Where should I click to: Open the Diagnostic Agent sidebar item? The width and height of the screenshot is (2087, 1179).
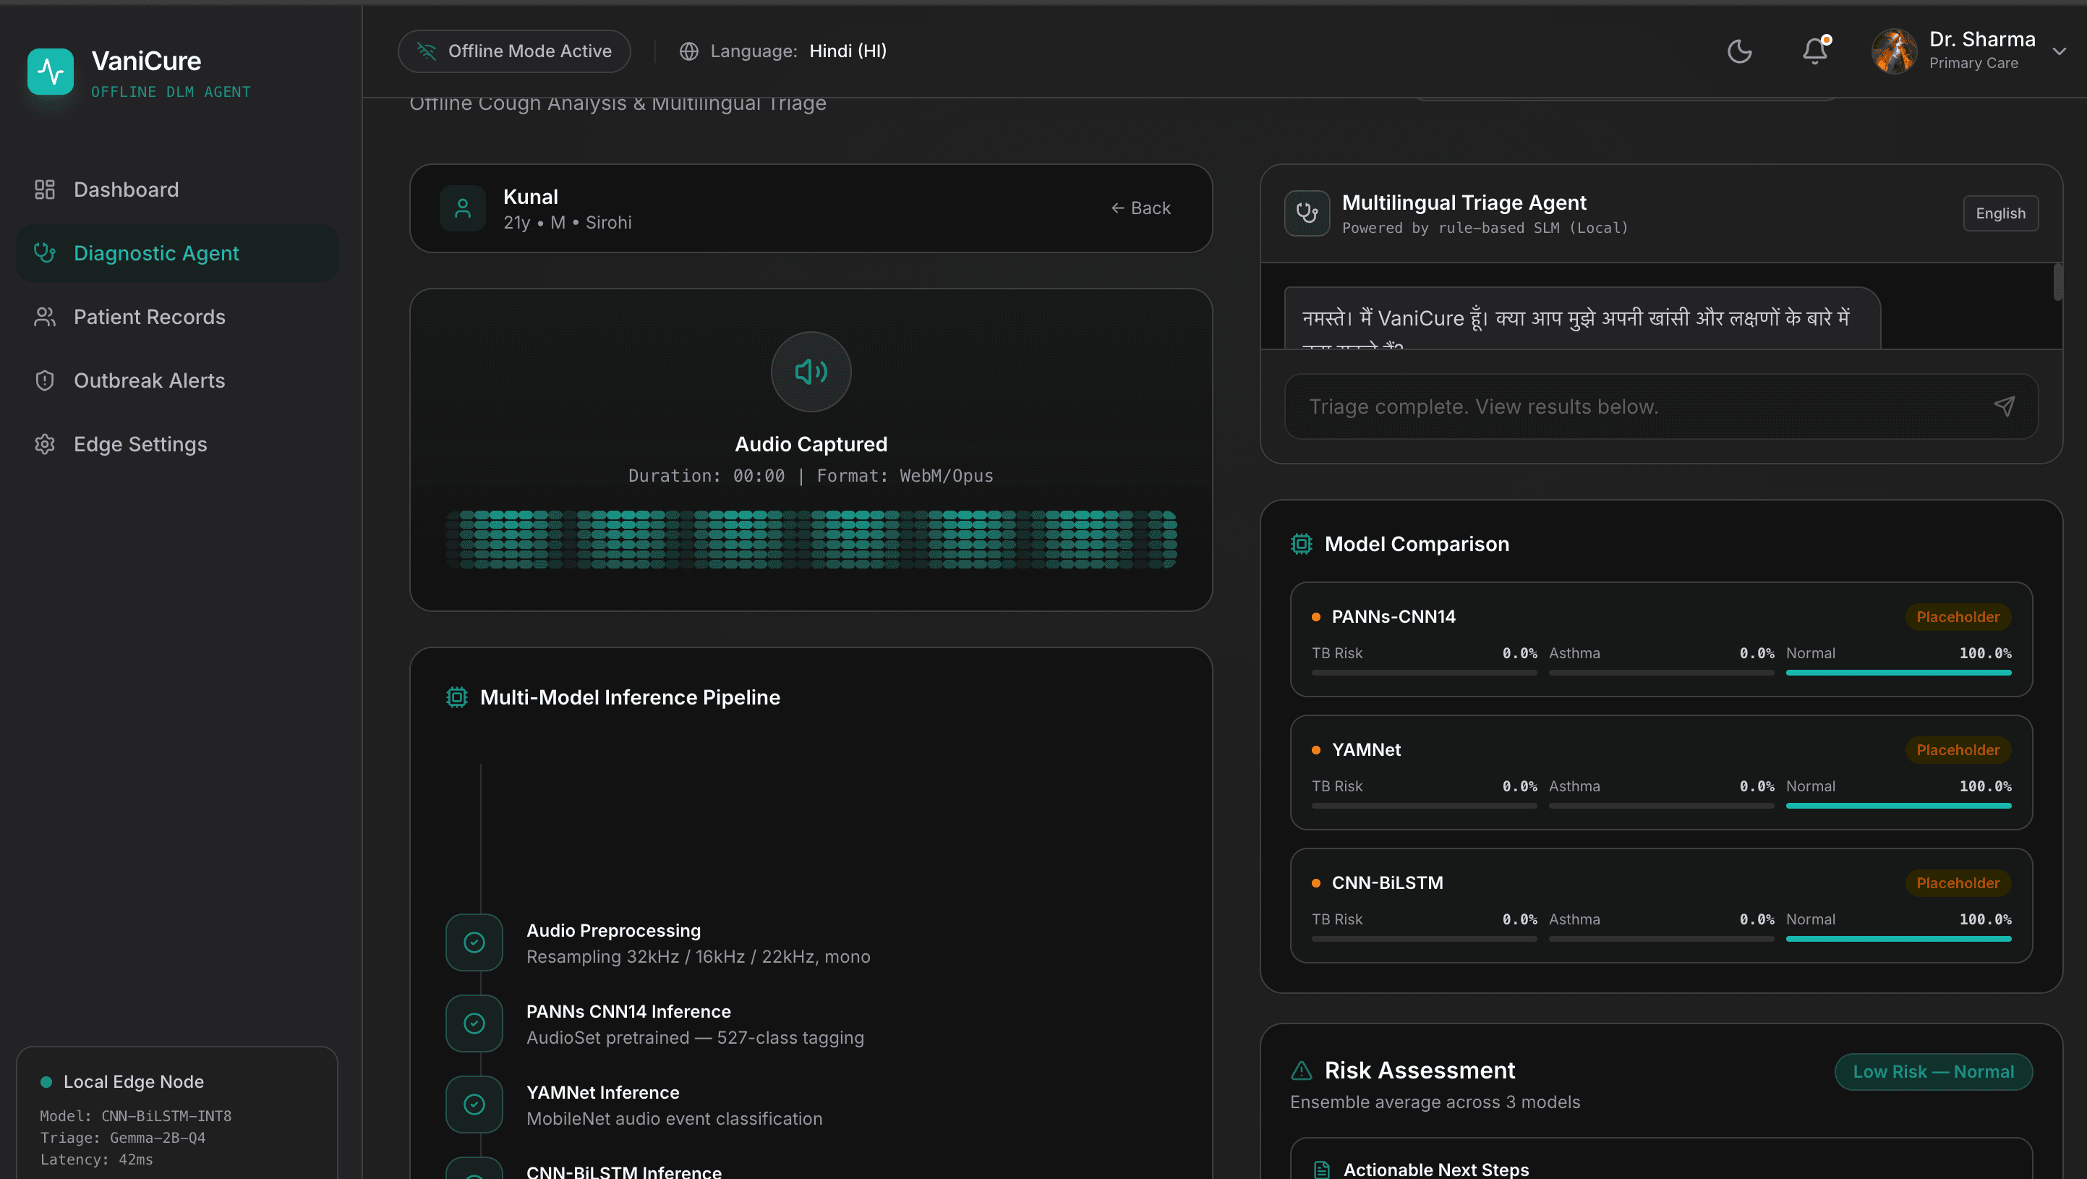176,253
